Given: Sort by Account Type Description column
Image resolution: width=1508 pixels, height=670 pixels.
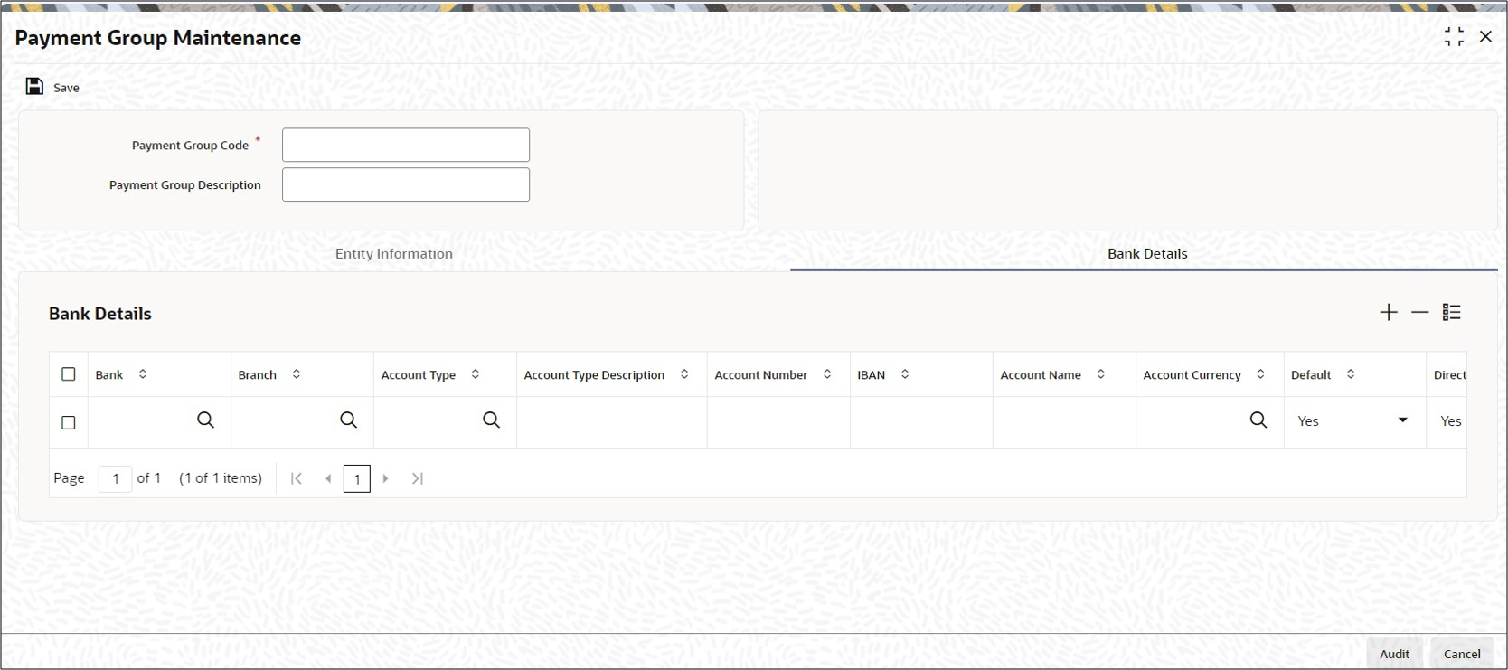Looking at the screenshot, I should (684, 374).
